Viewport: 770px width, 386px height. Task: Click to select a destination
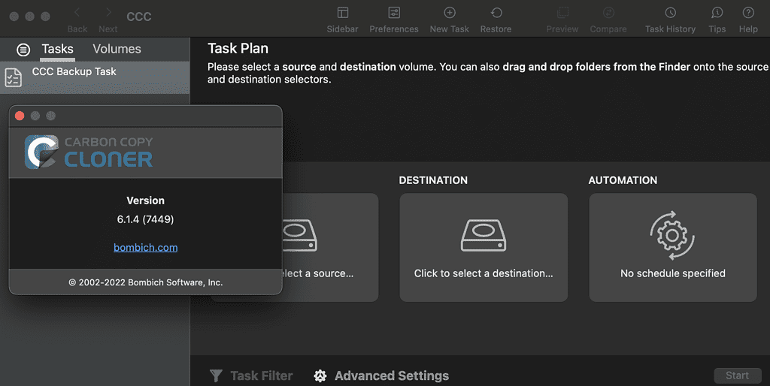[484, 248]
